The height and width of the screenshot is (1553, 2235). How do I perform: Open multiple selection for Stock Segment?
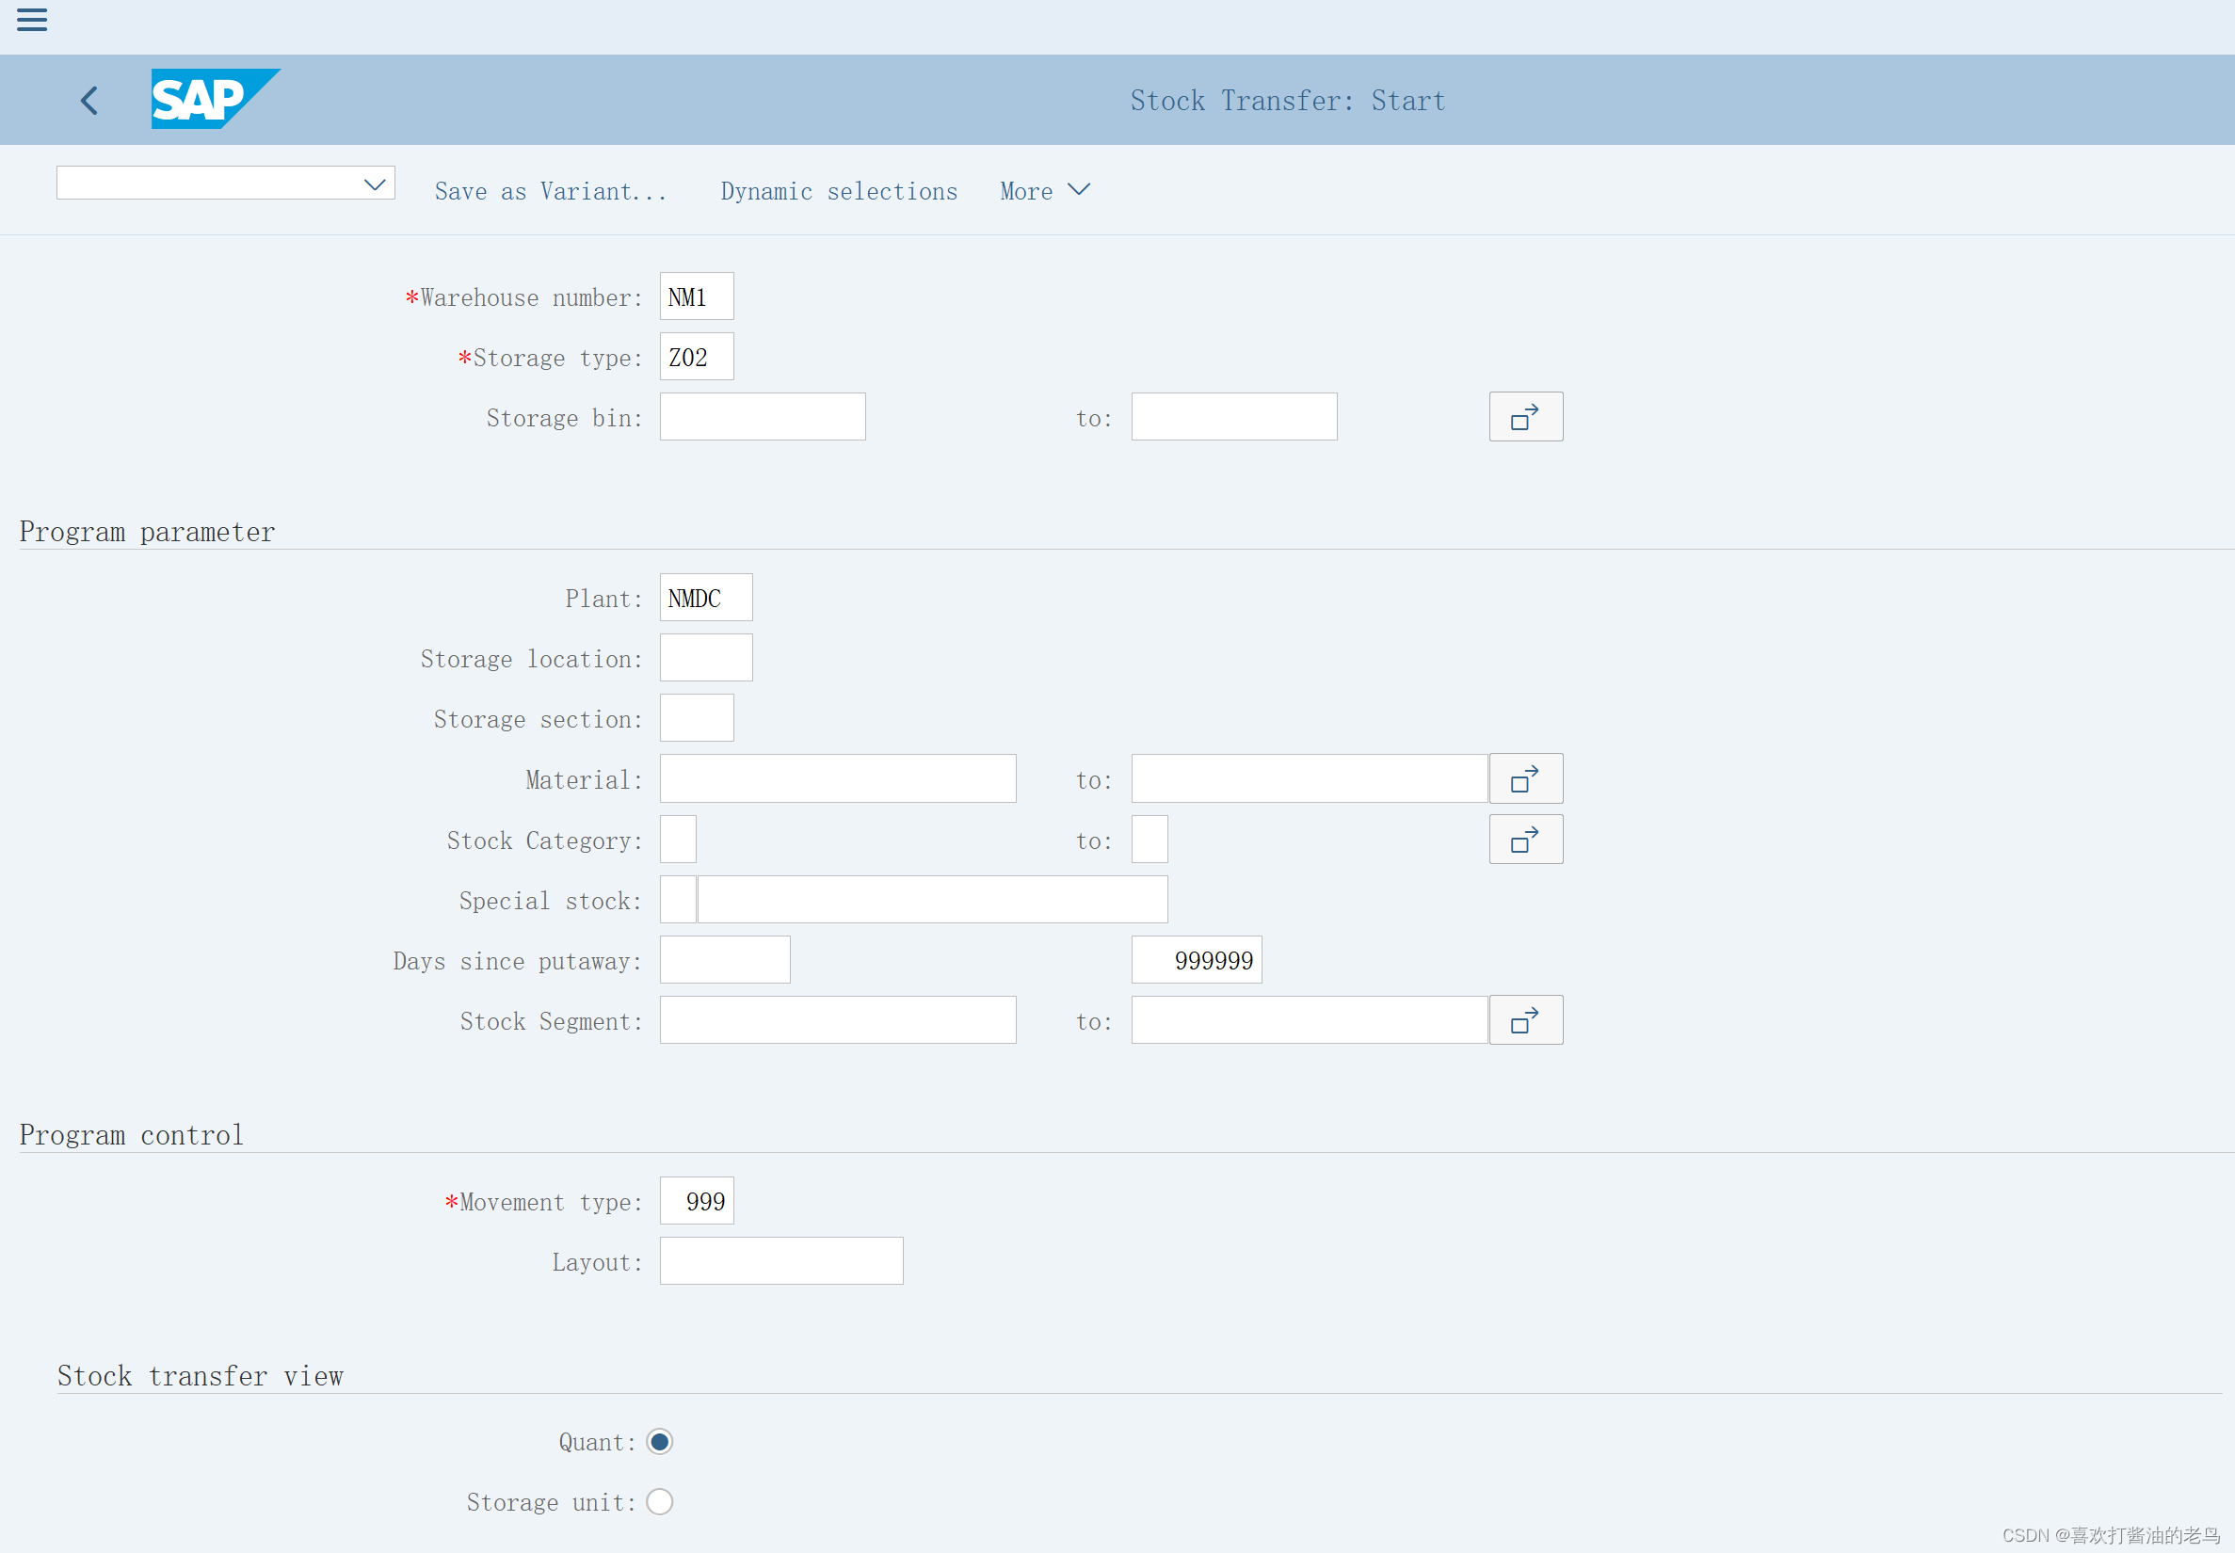[x=1525, y=1020]
